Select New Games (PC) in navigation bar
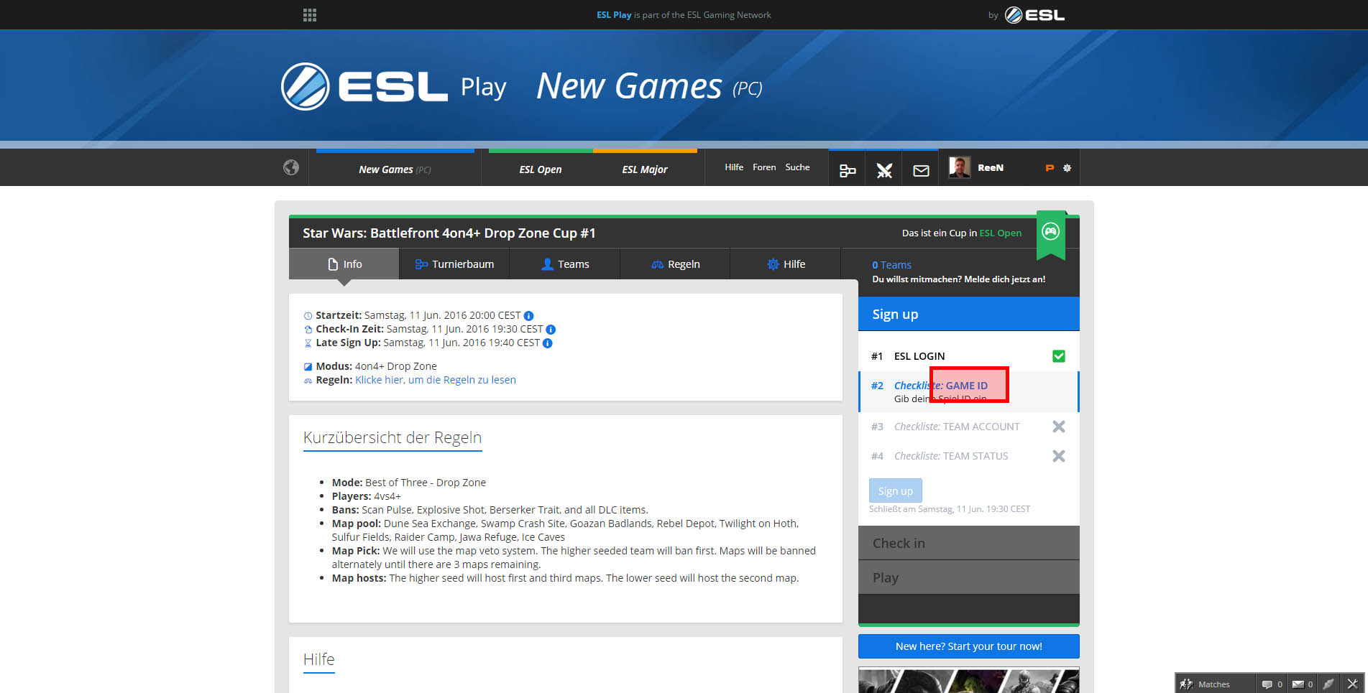The width and height of the screenshot is (1368, 693). [x=395, y=169]
